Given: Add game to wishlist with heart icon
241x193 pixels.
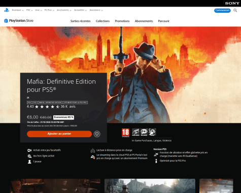Looking at the screenshot, I should (x=97, y=134).
